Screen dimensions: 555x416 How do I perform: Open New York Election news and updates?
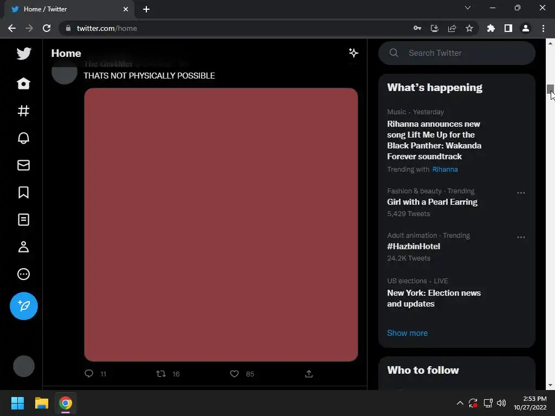434,298
